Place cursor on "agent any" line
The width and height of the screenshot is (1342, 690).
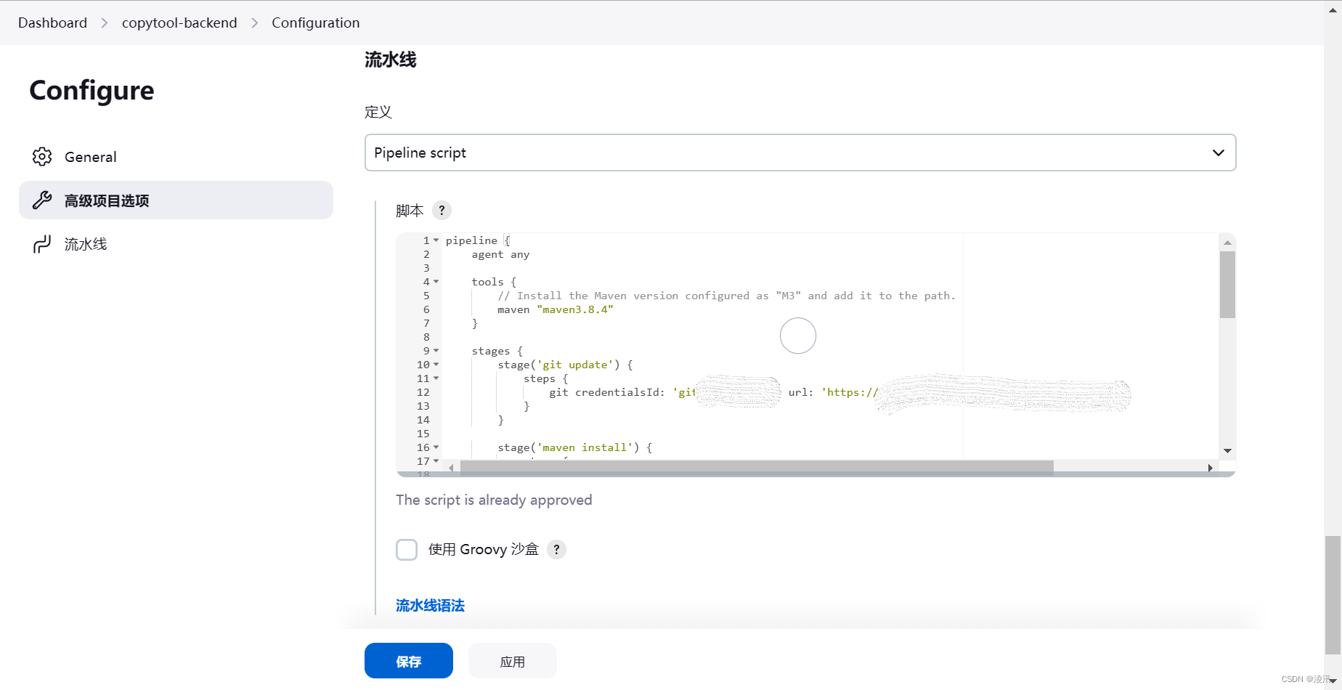(x=500, y=254)
